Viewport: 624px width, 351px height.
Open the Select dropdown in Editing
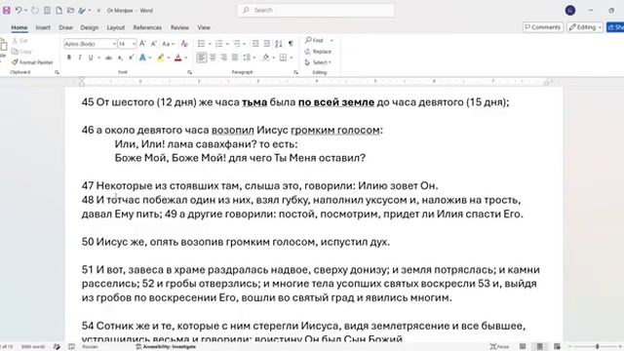tap(318, 62)
